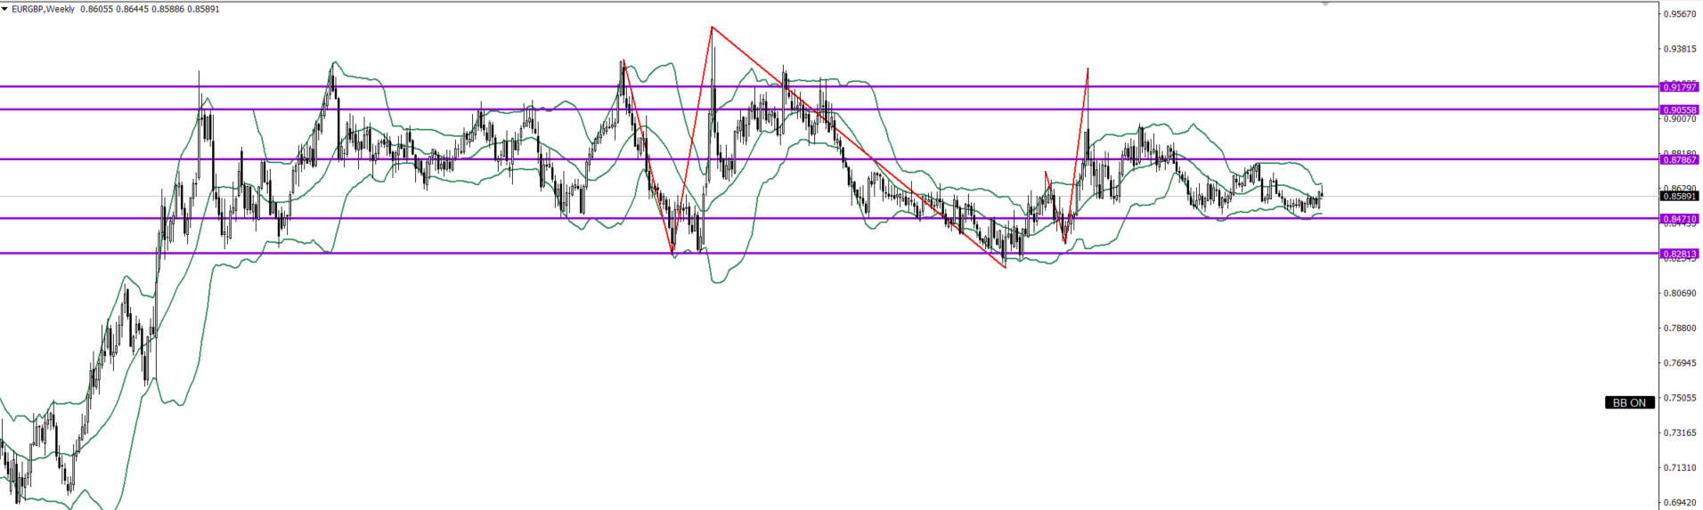Select the 0.91797 purple level label
The image size is (1703, 510).
(1680, 87)
